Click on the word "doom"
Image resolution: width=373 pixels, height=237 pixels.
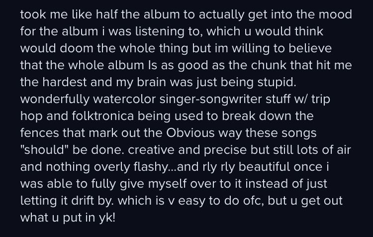pyautogui.click(x=77, y=48)
